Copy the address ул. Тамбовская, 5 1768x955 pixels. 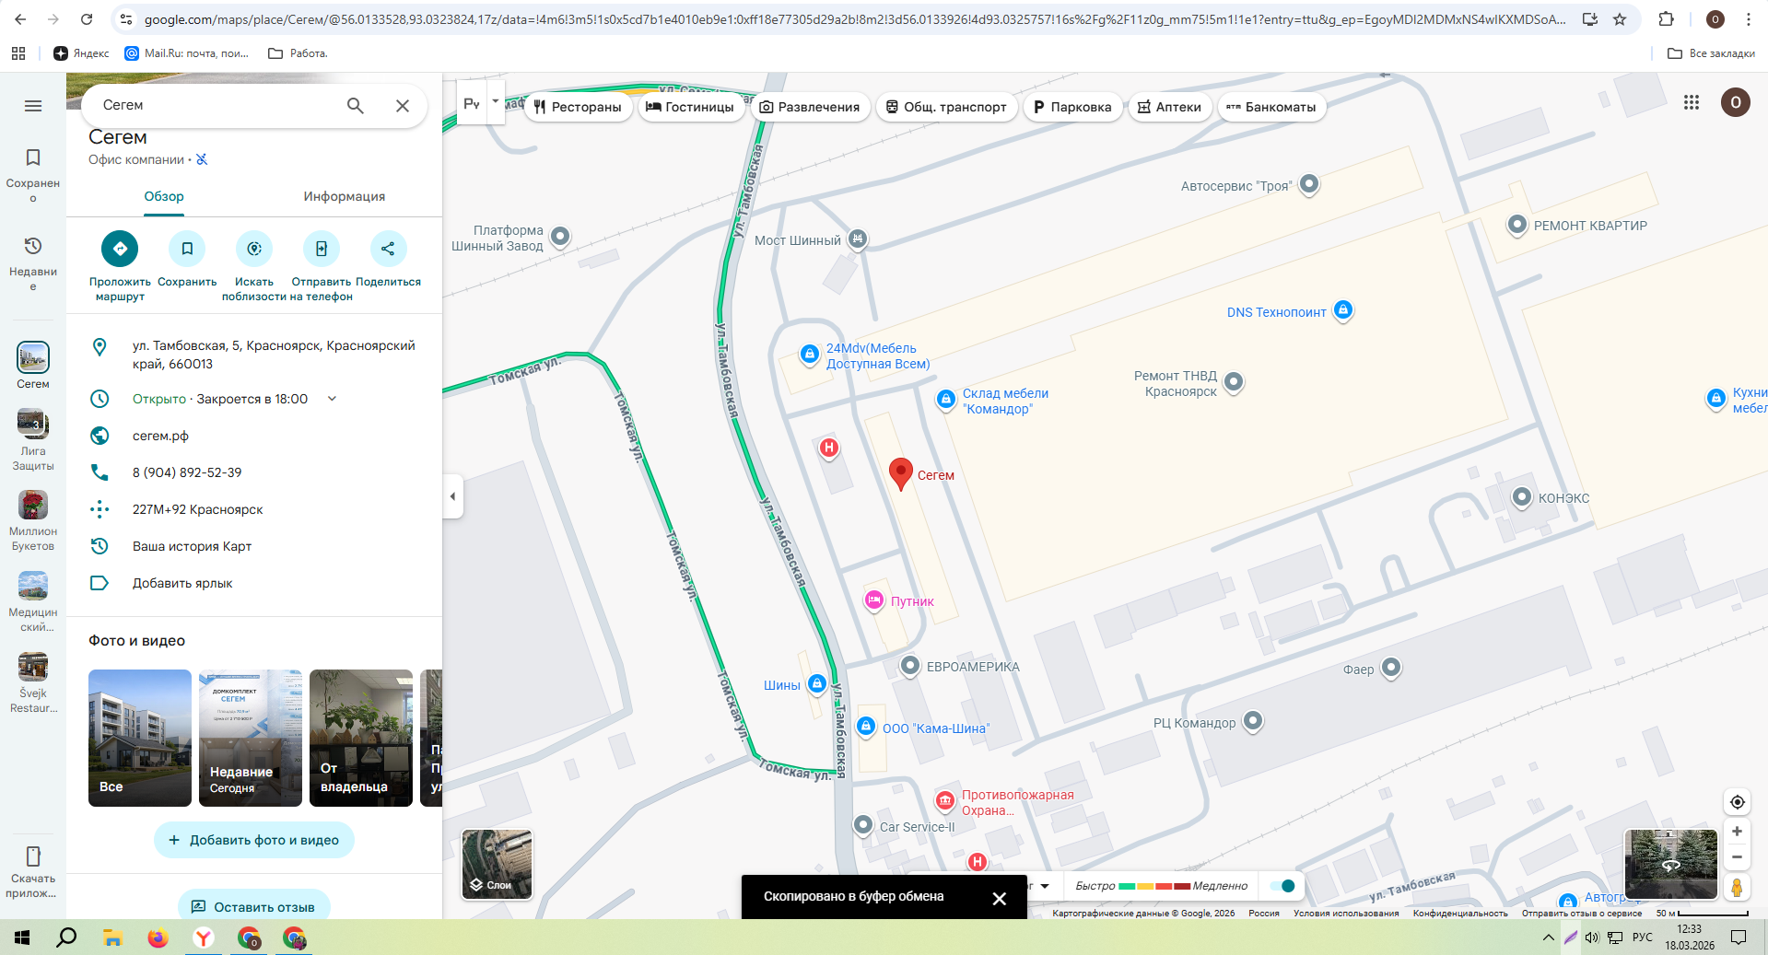pyautogui.click(x=254, y=355)
